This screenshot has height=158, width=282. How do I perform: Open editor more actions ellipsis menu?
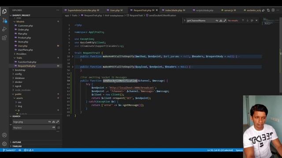[x=278, y=10]
